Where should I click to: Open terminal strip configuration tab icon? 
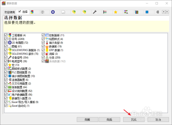[x=147, y=12]
